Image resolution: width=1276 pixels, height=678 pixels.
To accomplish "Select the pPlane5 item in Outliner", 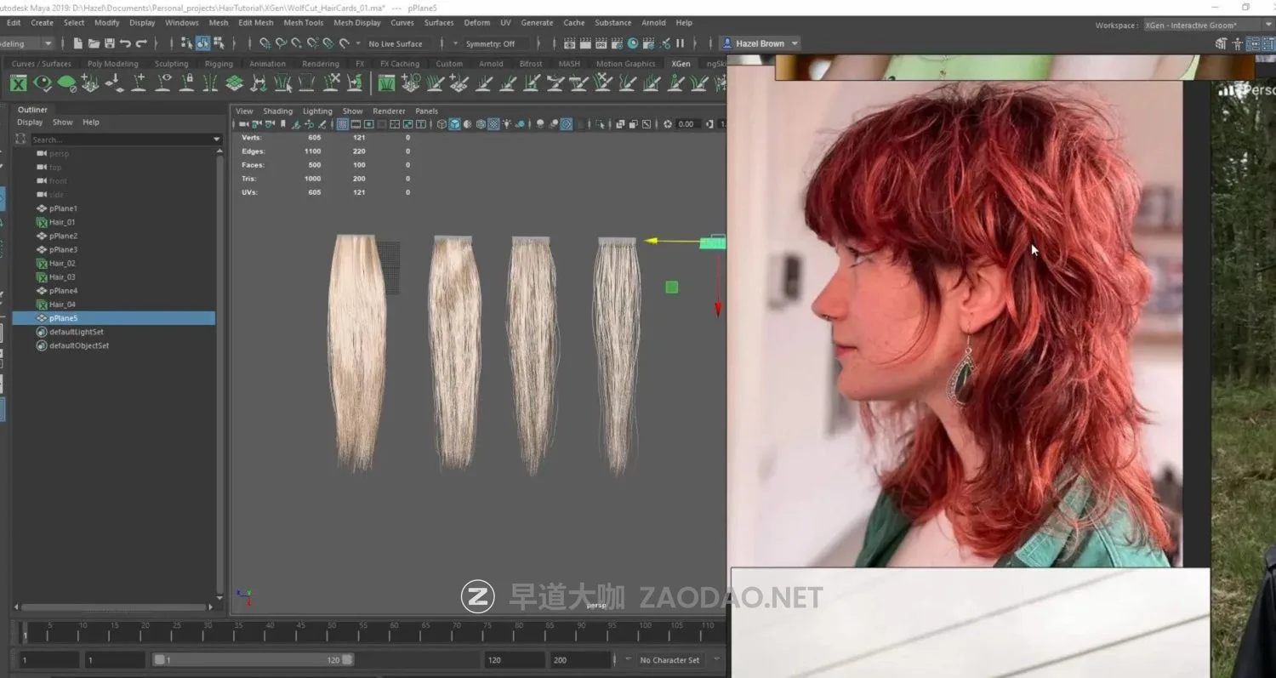I will (114, 318).
